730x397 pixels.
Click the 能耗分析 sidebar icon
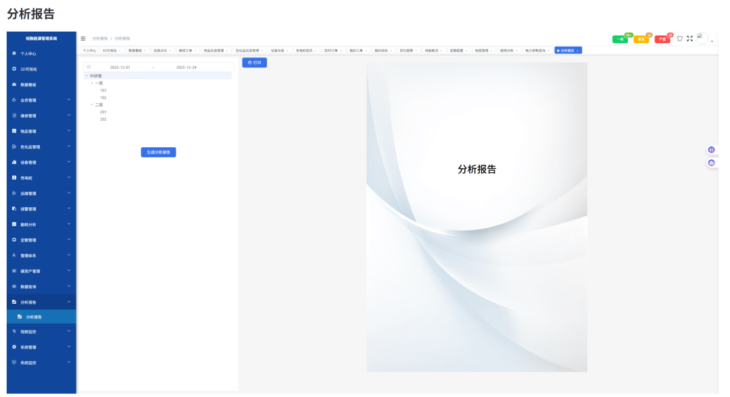coord(14,225)
